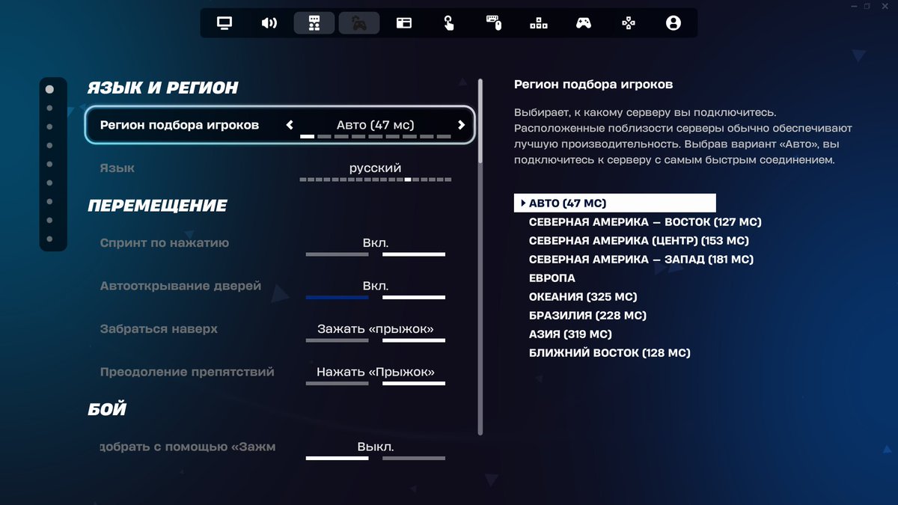
Task: Select the Язык setting row
Action: [281, 168]
